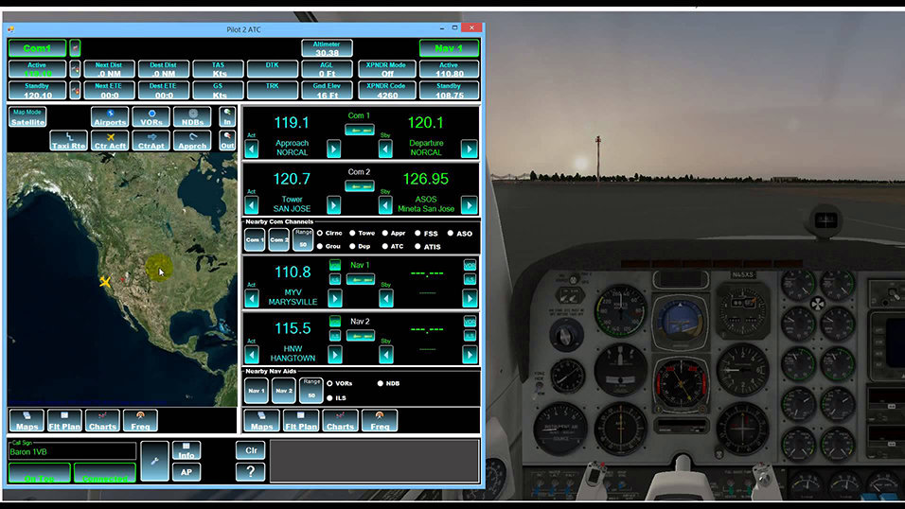Open Maps in the right panel

click(x=261, y=421)
